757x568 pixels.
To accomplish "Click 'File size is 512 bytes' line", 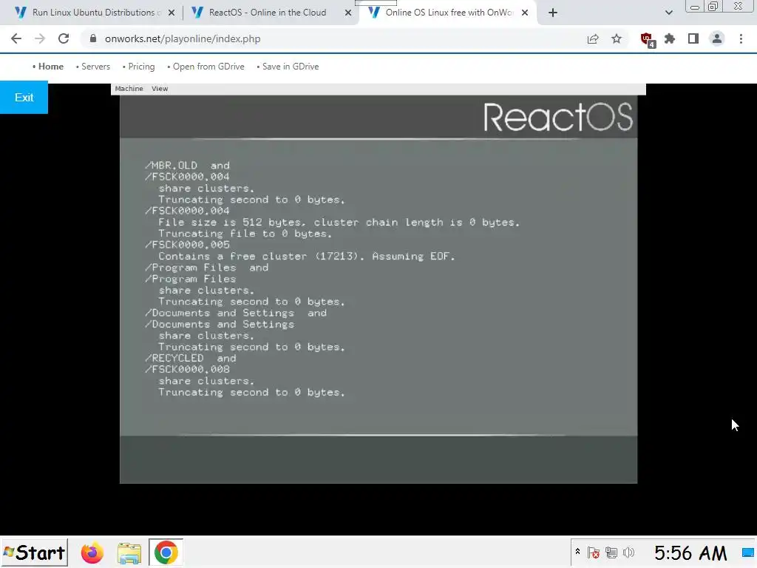I will pyautogui.click(x=339, y=222).
